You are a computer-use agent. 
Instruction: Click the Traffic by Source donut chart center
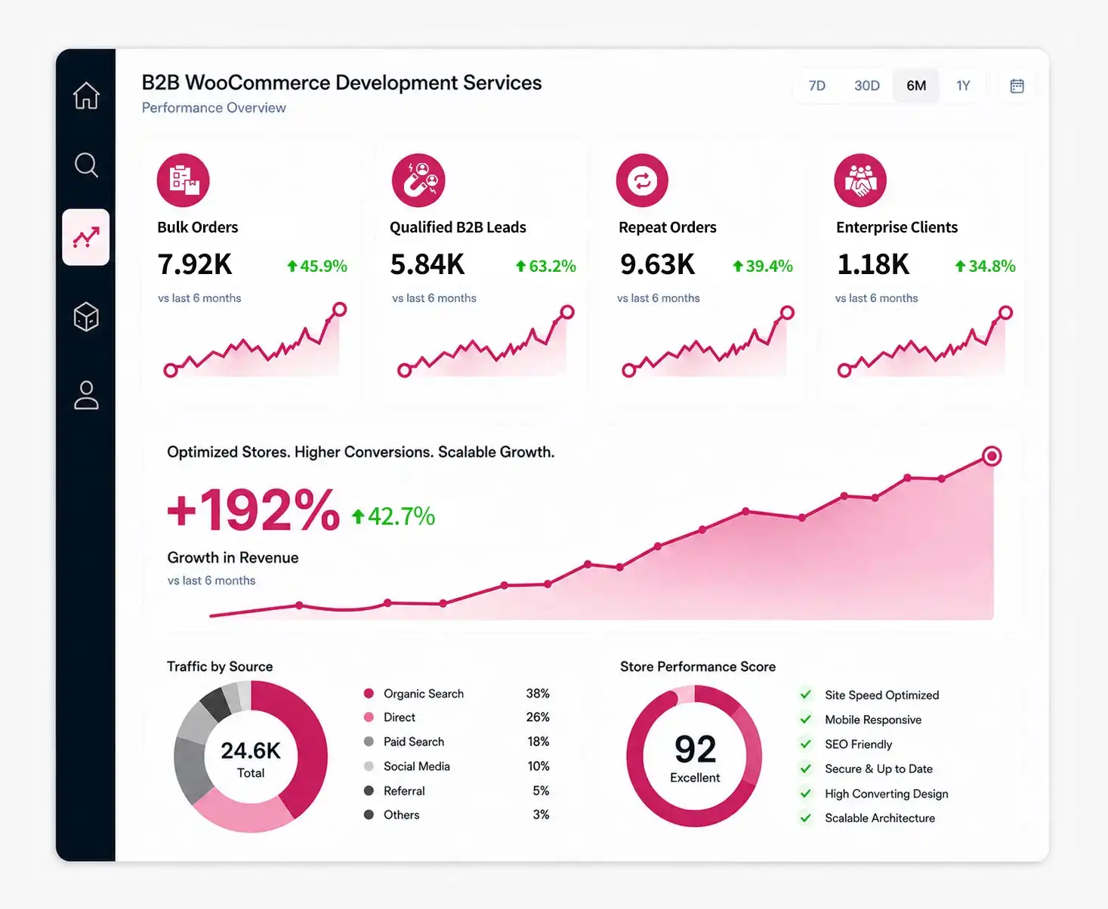pyautogui.click(x=251, y=757)
